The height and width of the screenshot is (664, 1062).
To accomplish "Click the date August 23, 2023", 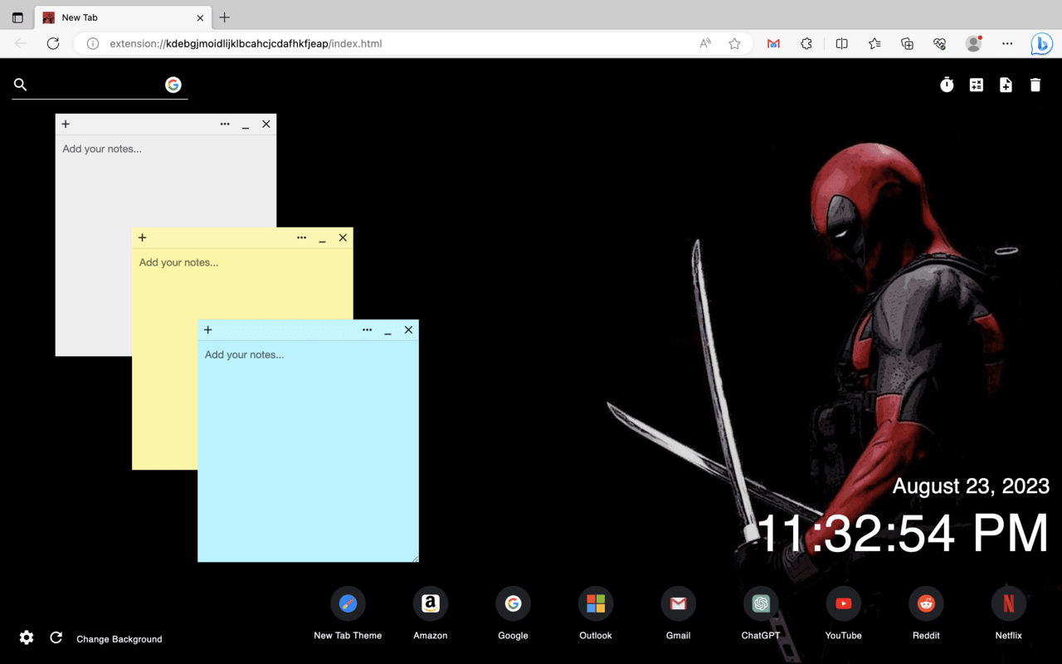I will click(971, 486).
